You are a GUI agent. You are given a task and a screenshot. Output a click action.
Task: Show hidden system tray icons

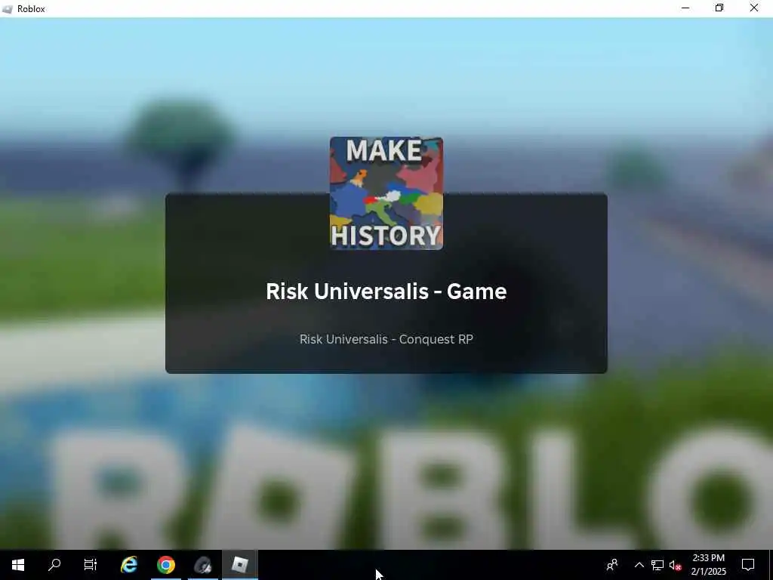click(x=639, y=565)
